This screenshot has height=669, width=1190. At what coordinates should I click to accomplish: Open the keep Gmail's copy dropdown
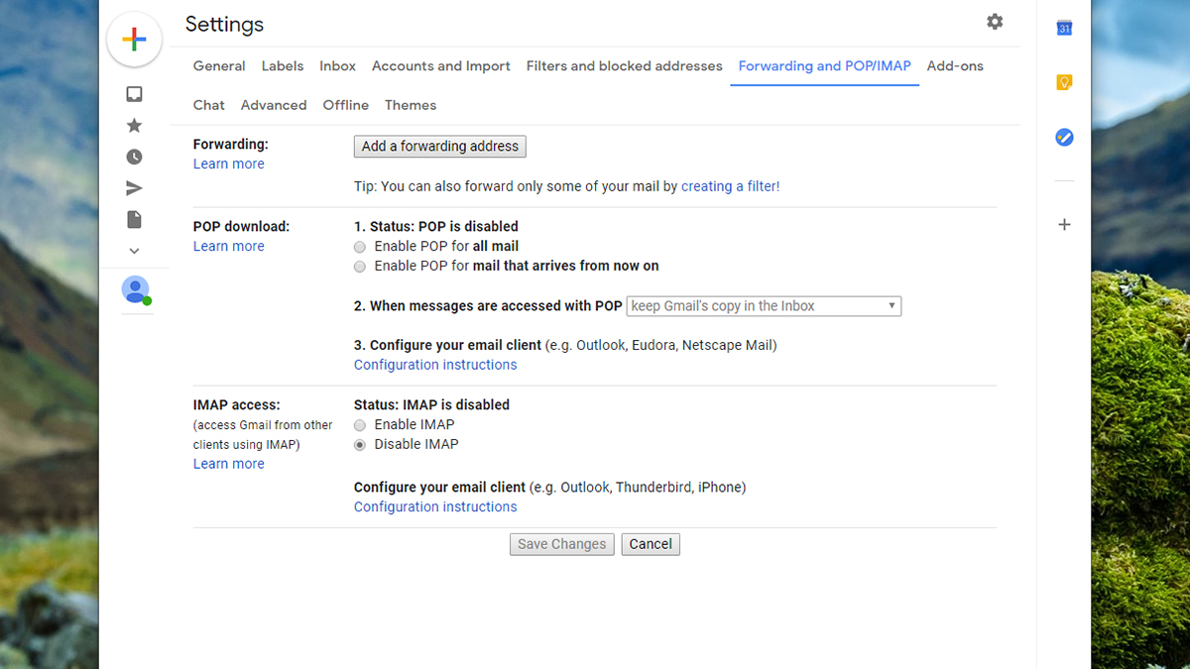[764, 306]
